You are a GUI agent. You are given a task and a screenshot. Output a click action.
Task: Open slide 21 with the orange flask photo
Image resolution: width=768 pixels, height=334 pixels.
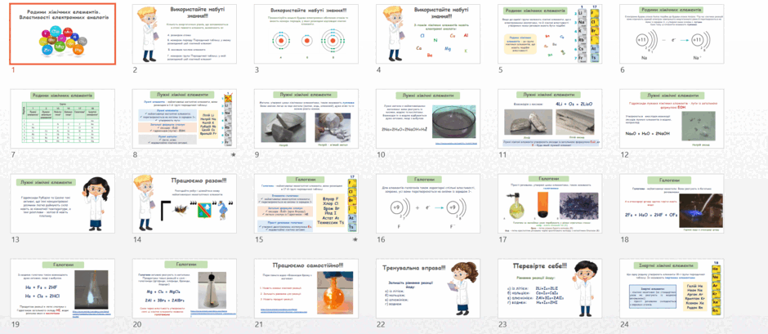(x=306, y=288)
